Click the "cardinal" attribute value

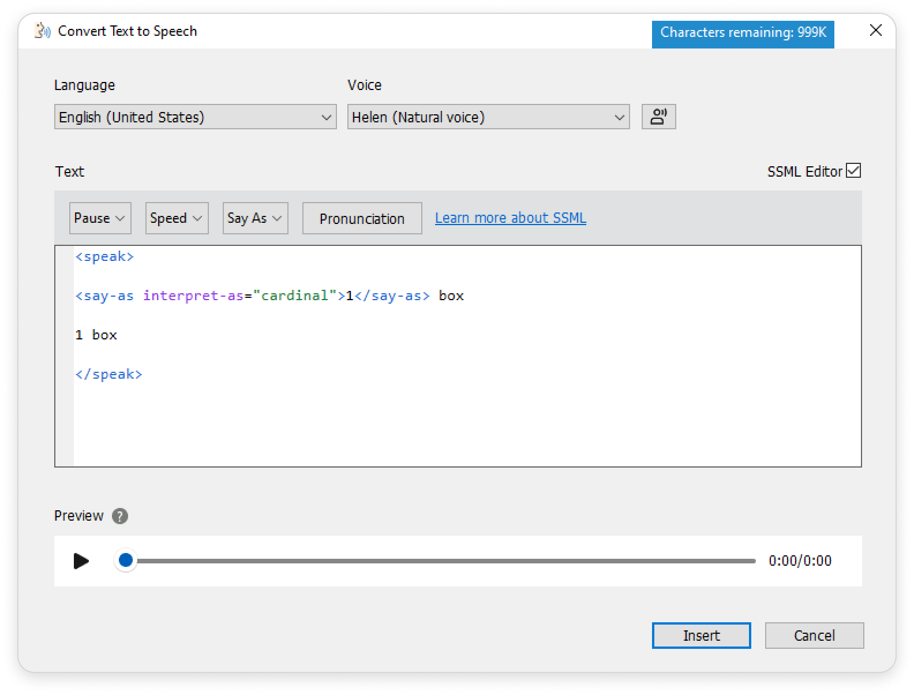295,296
